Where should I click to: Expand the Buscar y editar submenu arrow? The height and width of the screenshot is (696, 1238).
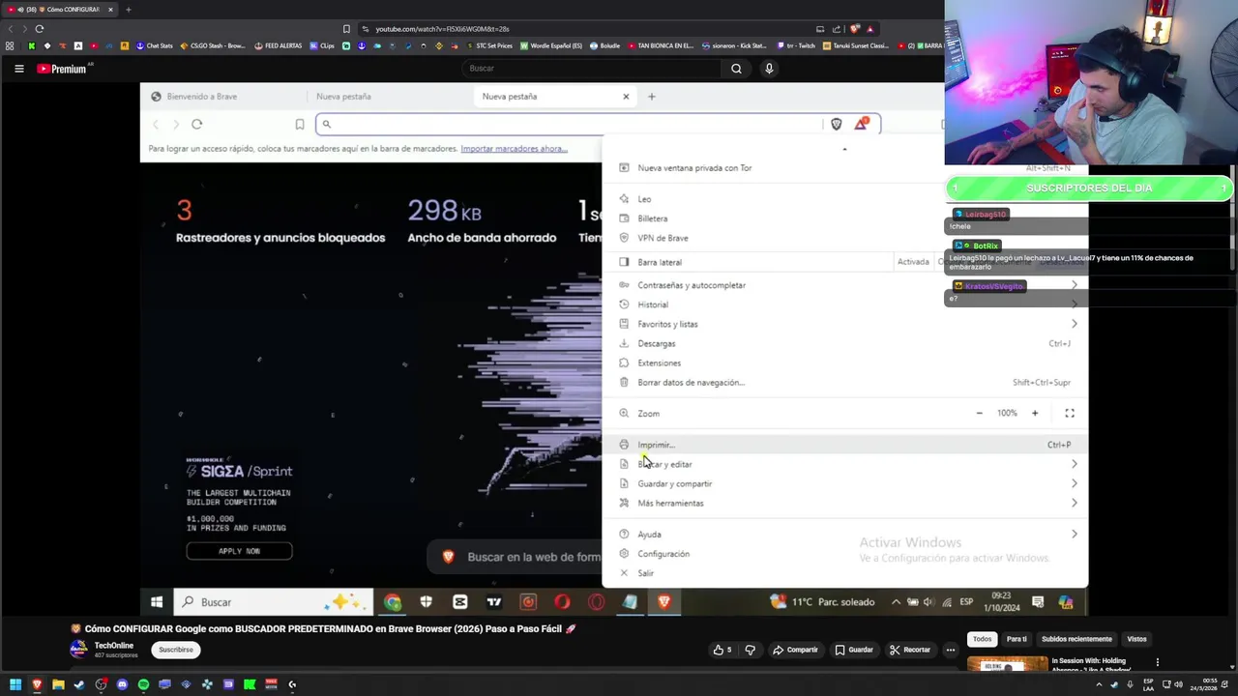tap(1074, 464)
